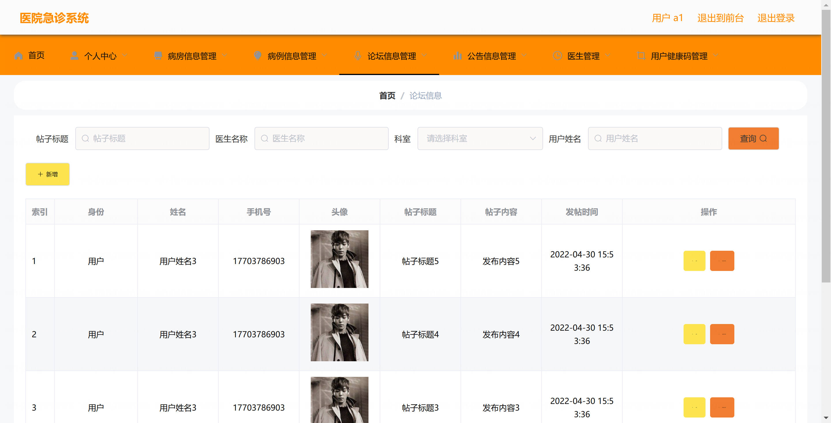Click the 手机号 column header

click(x=259, y=212)
